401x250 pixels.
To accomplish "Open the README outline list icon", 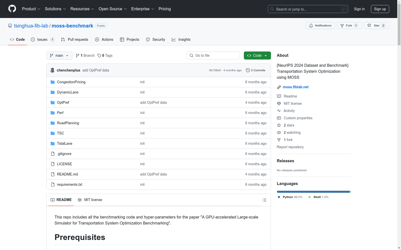I will click(264, 200).
